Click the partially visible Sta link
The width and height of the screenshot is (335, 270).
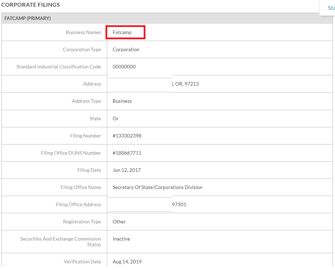(x=331, y=8)
